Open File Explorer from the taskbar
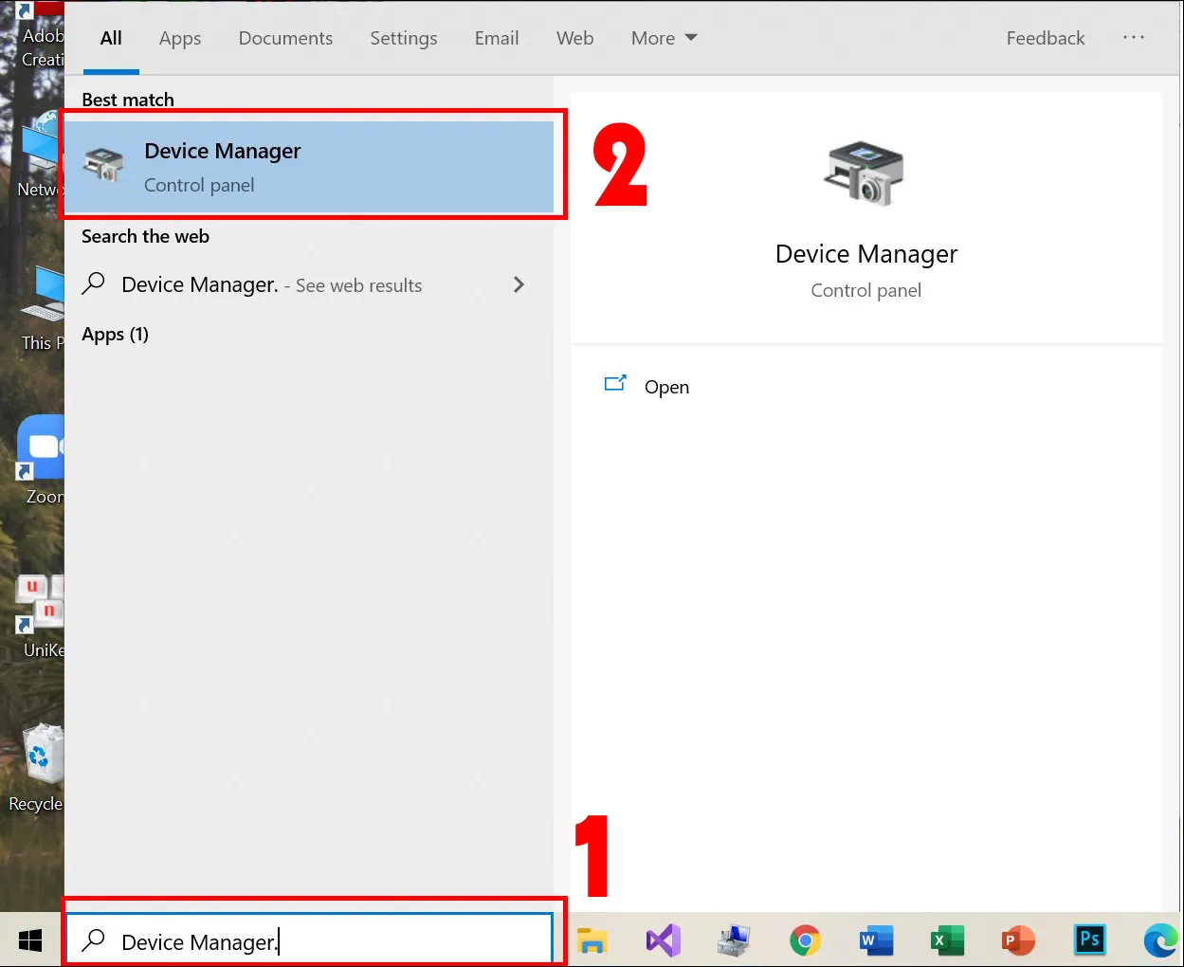Viewport: 1184px width, 967px height. pyautogui.click(x=592, y=940)
